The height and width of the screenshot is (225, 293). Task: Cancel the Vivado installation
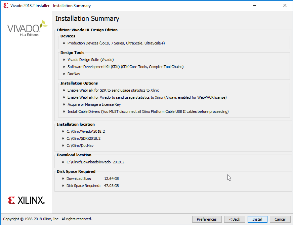[280, 219]
